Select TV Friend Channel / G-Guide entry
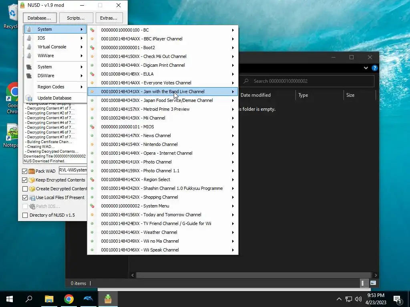This screenshot has height=307, width=410. (163, 223)
